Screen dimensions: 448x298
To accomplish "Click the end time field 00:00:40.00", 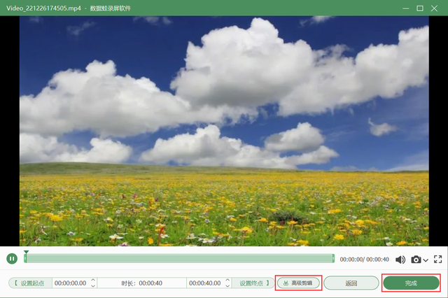I will click(205, 283).
